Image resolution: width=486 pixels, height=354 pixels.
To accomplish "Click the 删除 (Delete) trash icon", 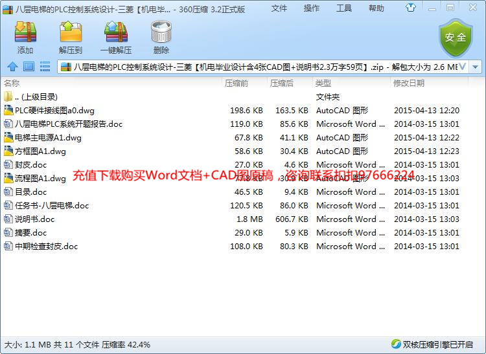I will tap(161, 32).
